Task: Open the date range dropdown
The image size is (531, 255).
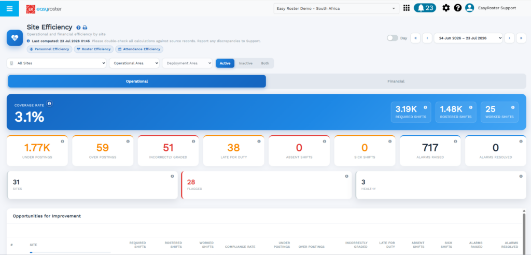Action: pos(468,38)
